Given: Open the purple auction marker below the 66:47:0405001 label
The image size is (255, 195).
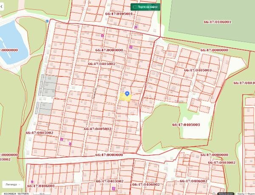Looking at the screenshot, I should (x=136, y=27).
